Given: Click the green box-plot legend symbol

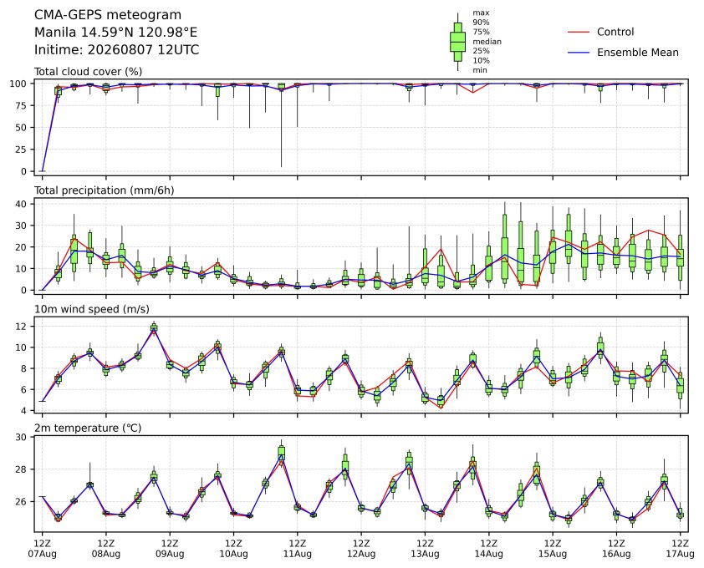Looking at the screenshot, I should tap(457, 42).
